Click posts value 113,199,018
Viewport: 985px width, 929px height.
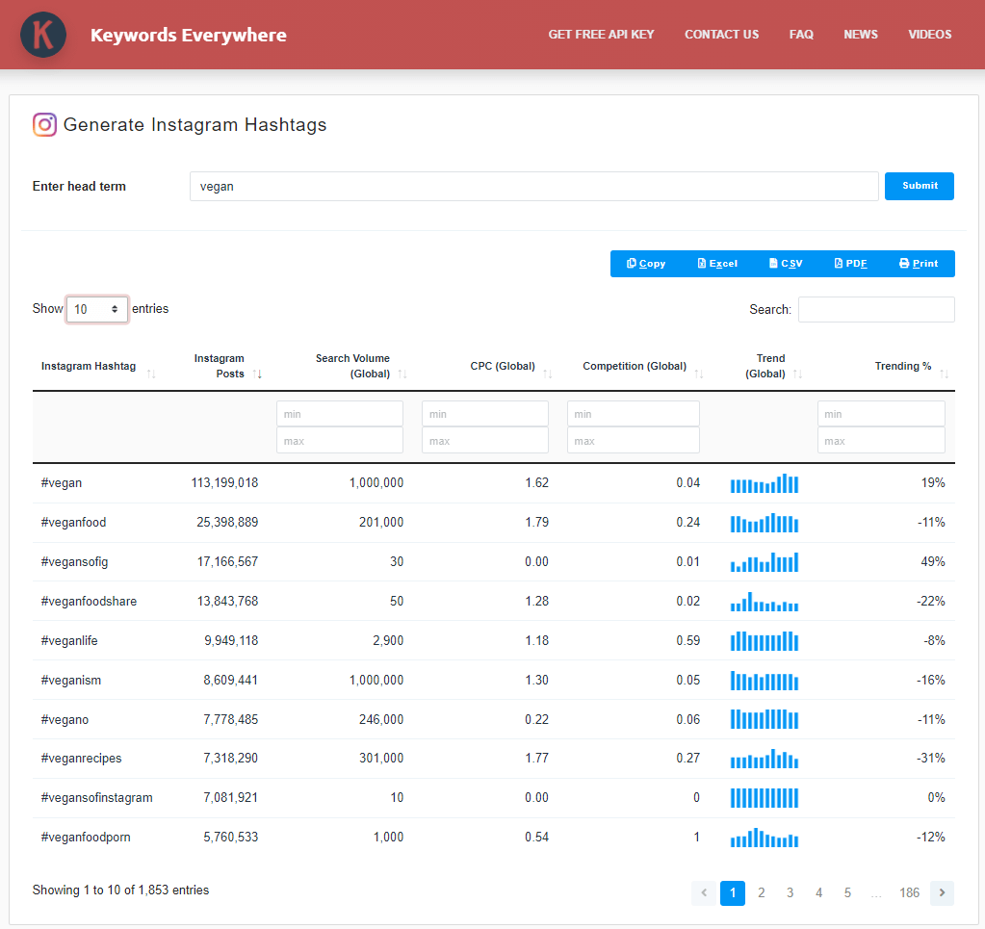[224, 483]
